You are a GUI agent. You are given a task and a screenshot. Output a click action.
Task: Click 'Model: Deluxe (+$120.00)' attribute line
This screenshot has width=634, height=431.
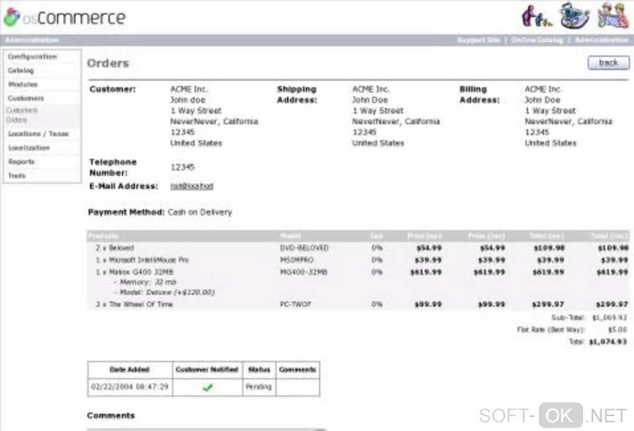[163, 292]
